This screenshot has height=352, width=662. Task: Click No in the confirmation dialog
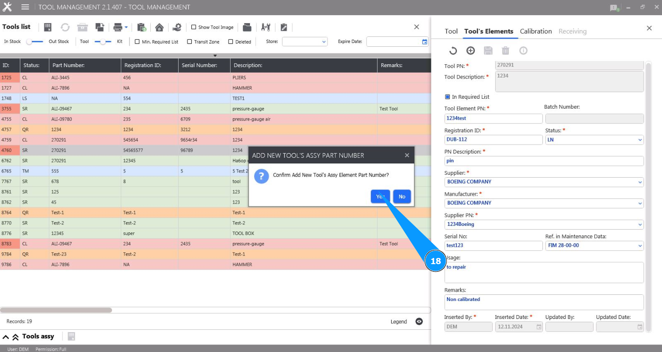point(402,197)
